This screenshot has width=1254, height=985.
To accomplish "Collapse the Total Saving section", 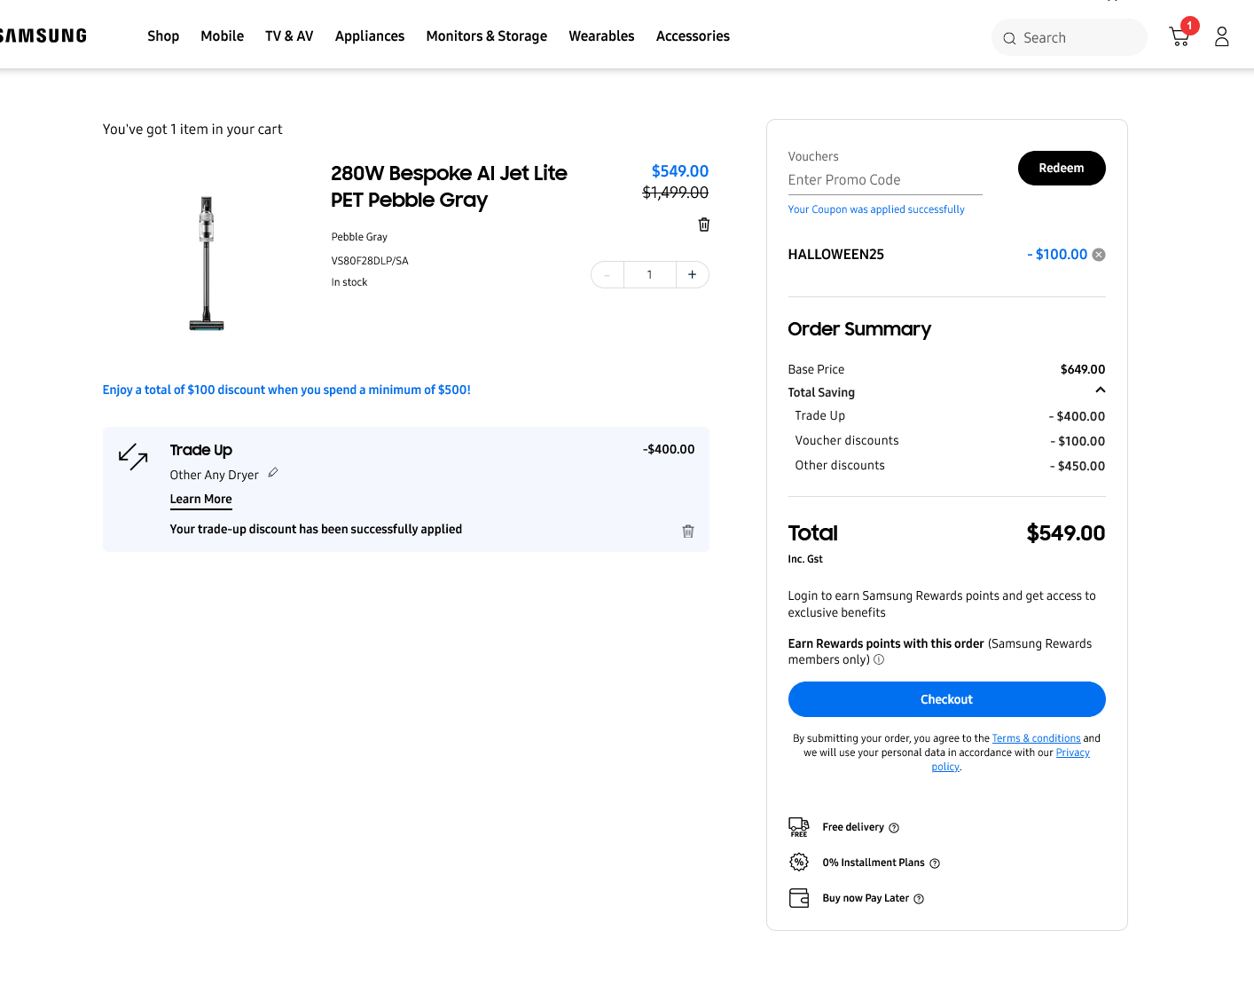I will tap(1100, 390).
